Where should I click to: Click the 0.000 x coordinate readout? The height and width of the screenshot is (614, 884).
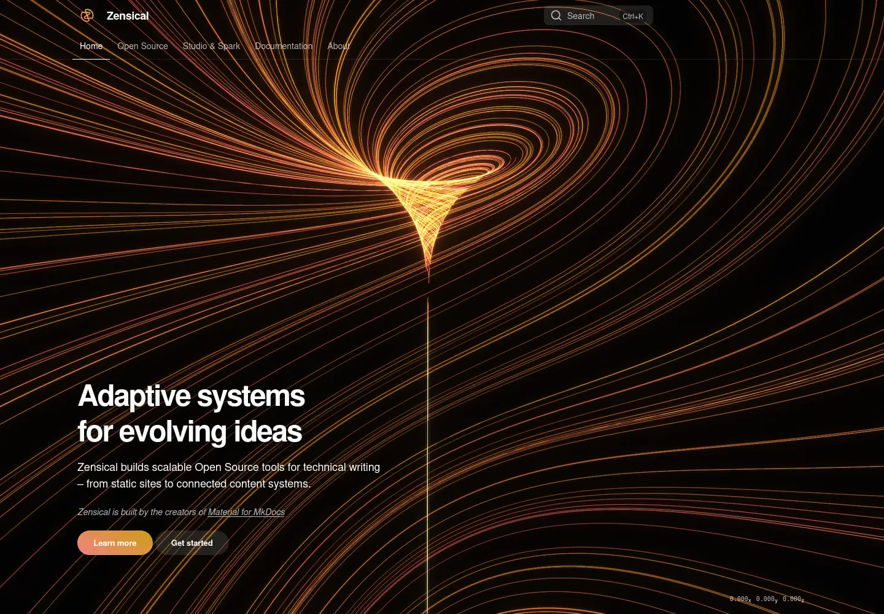coord(740,599)
